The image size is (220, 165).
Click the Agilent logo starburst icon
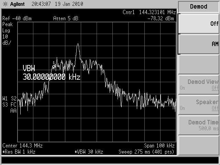click(x=5, y=4)
